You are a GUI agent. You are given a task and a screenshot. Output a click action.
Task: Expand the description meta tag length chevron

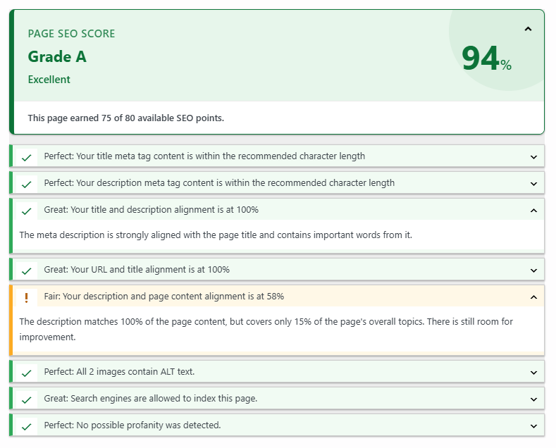(x=533, y=184)
